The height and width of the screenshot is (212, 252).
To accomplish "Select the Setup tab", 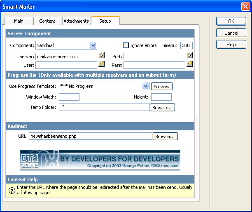I will [x=105, y=21].
